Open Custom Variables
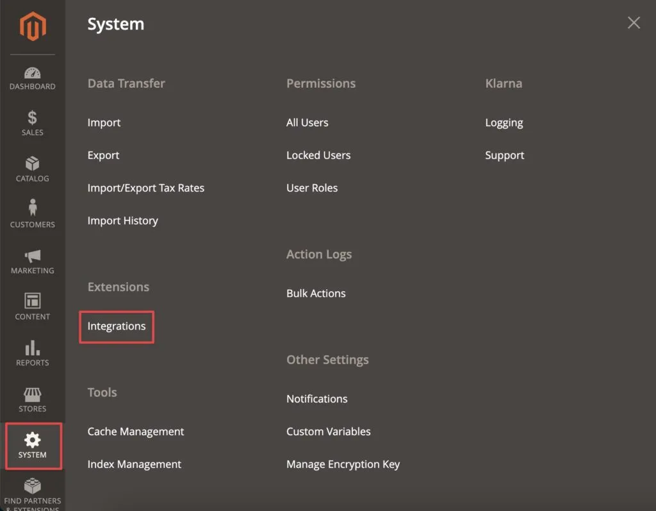Viewport: 656px width, 511px height. tap(329, 432)
